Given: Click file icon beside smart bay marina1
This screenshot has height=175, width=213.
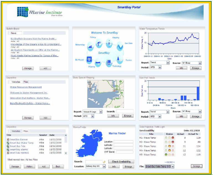Looking at the screenshot, I should pos(8,153).
